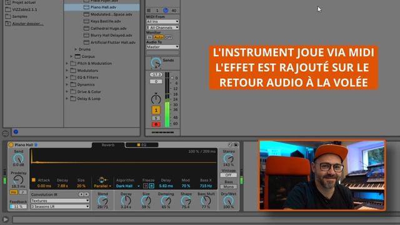Click the play preview button at bottom
The height and width of the screenshot is (225, 400).
6,219
